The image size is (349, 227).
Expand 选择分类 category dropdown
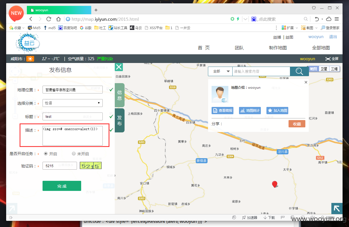(x=72, y=103)
